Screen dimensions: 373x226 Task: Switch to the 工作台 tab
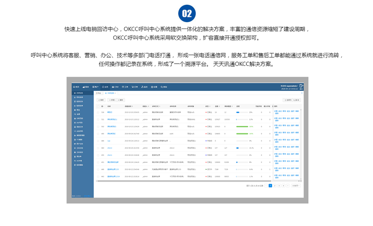[98, 93]
